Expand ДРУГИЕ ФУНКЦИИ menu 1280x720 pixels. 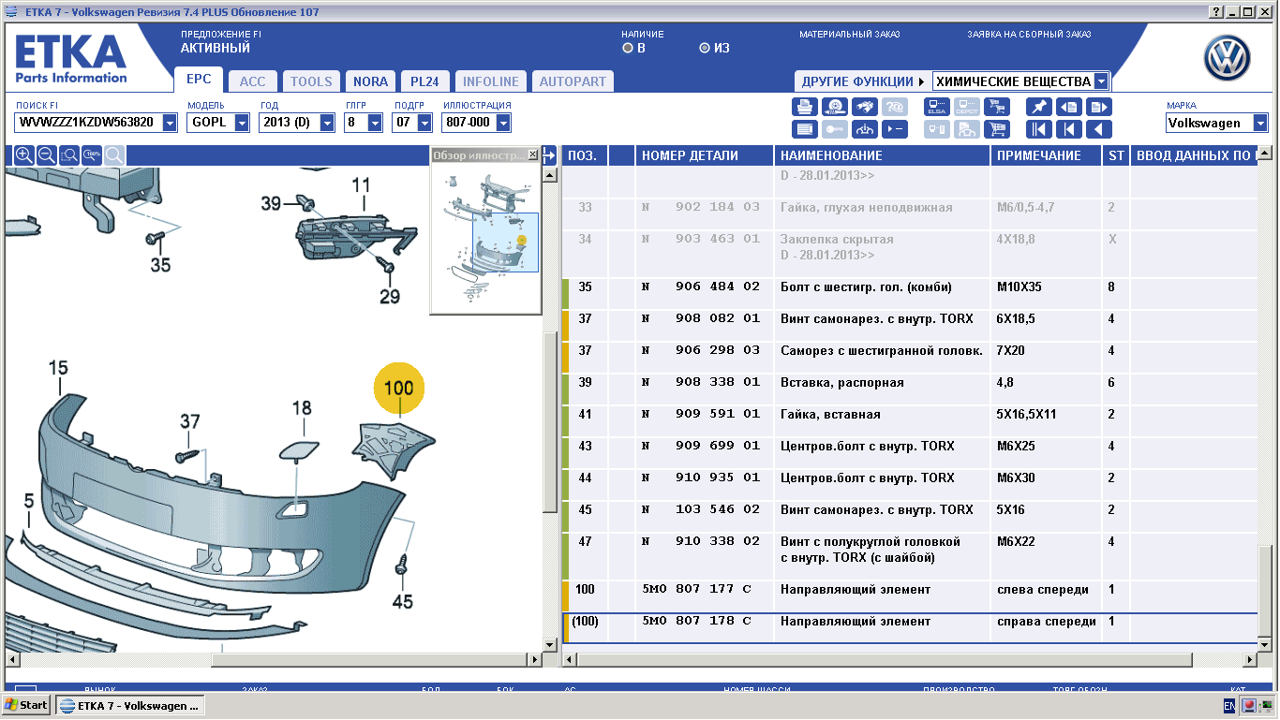(862, 81)
